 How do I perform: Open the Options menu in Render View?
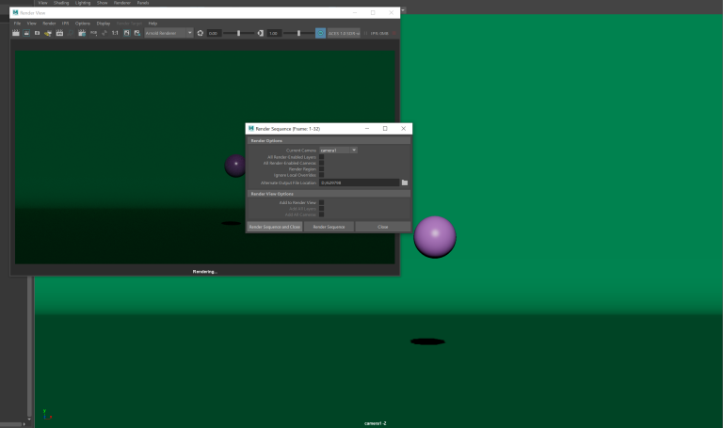tap(83, 23)
